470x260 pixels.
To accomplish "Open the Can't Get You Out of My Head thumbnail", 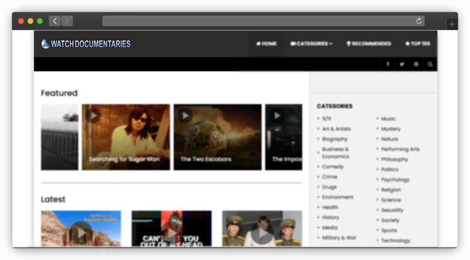I will 171,229.
